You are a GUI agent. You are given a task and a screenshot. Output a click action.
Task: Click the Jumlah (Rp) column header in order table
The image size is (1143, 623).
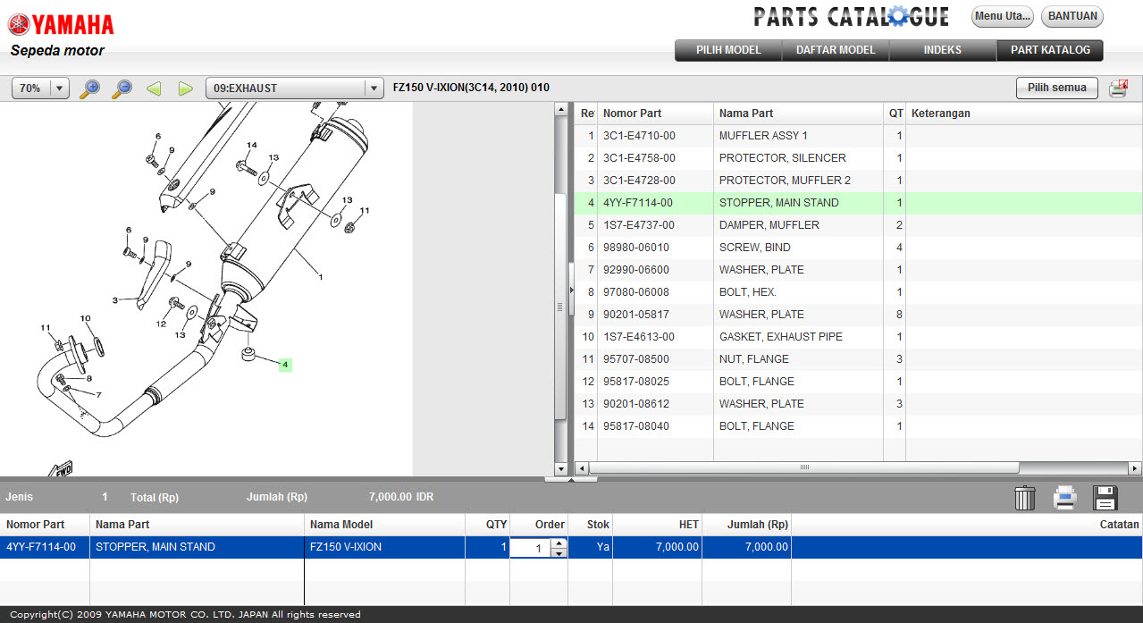tap(746, 525)
